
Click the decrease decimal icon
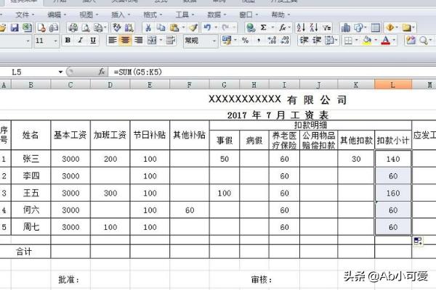click(x=285, y=41)
